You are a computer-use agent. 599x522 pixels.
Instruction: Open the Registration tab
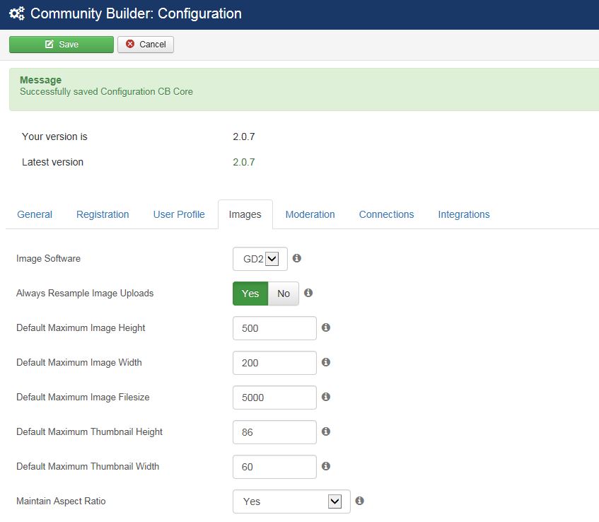coord(103,214)
